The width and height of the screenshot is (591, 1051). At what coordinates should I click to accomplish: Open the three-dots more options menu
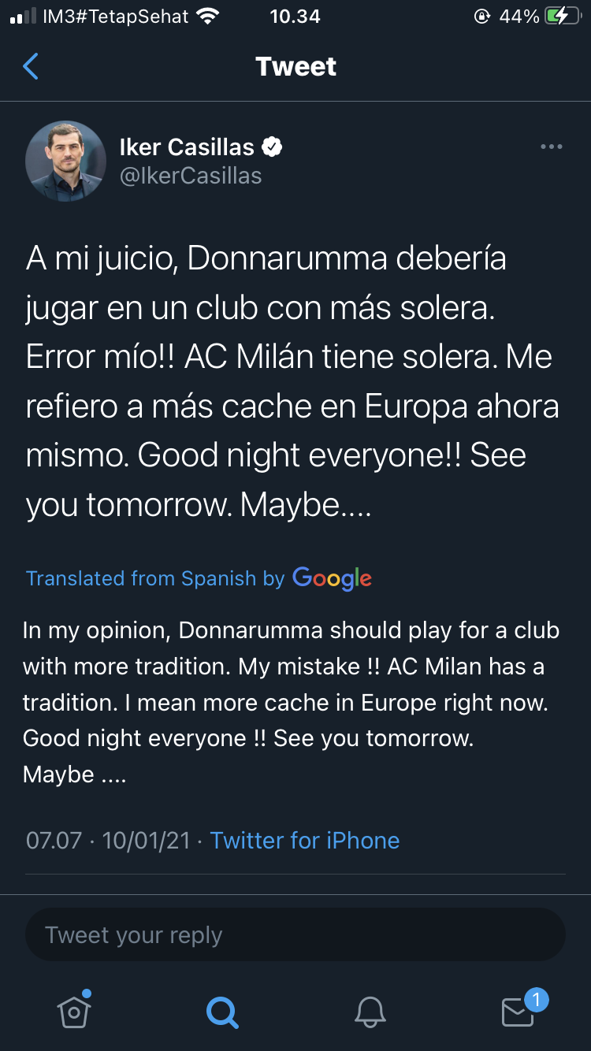tap(551, 147)
